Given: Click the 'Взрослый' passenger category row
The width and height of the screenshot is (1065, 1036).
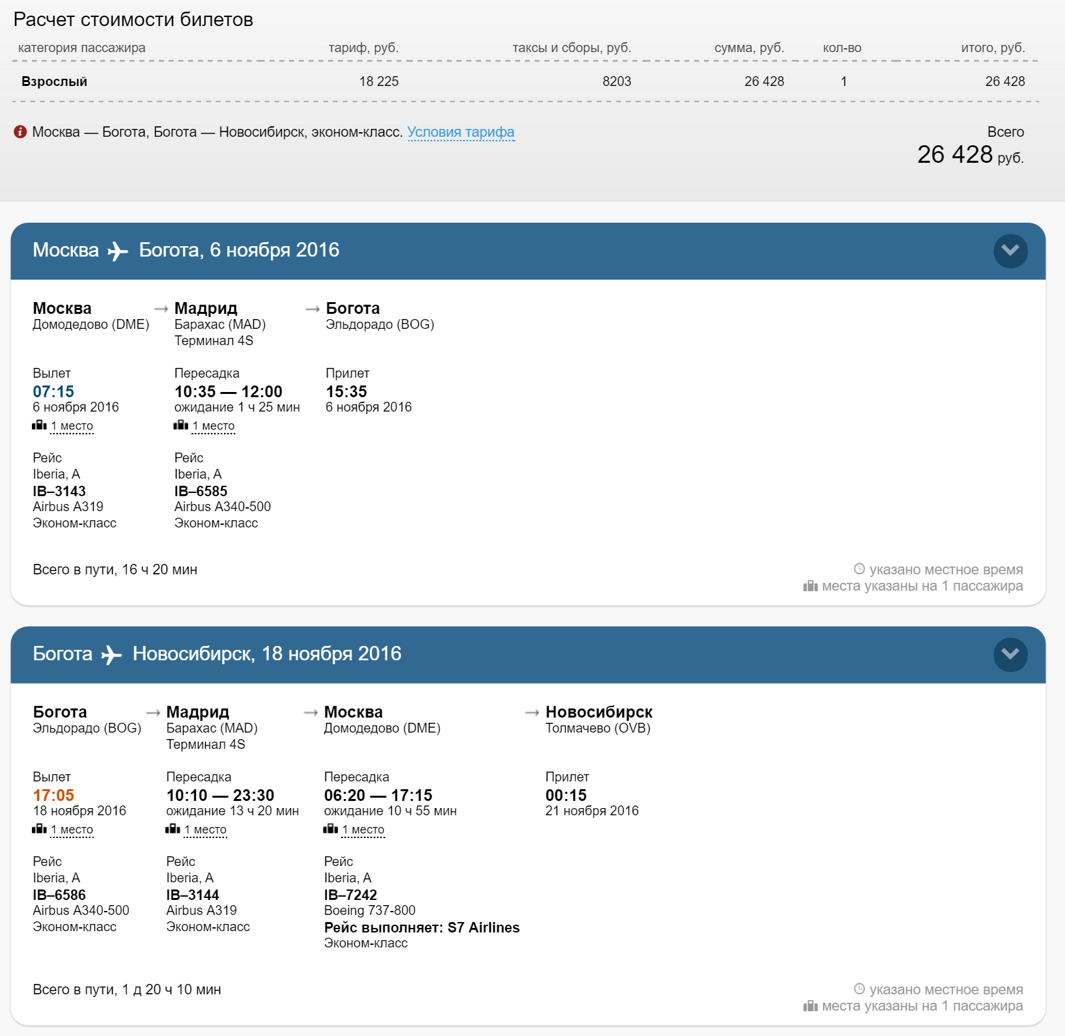Looking at the screenshot, I should (x=525, y=81).
